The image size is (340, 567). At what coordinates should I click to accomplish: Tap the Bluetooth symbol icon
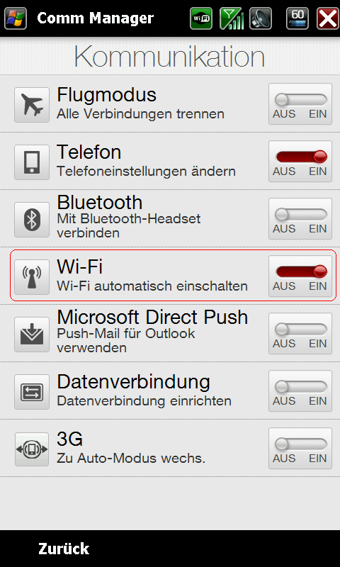[32, 220]
